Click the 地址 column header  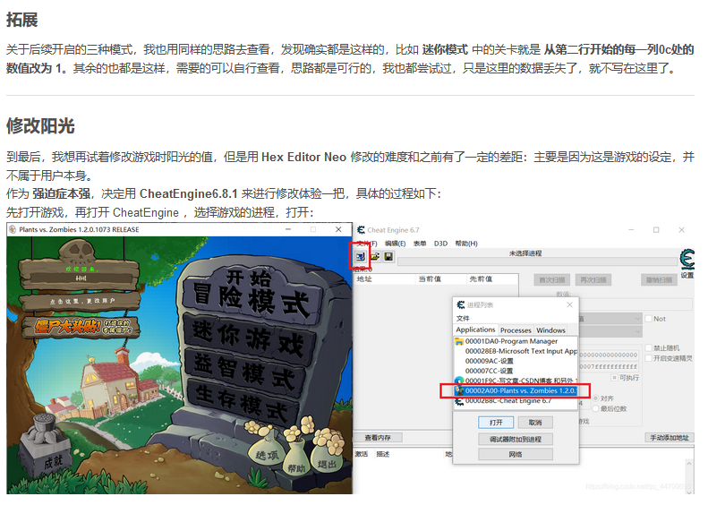click(384, 279)
